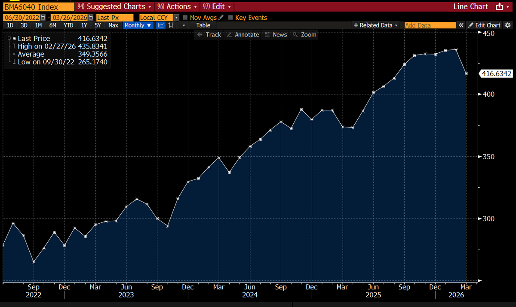Collapse panel with double-chevron icon

[x=461, y=25]
